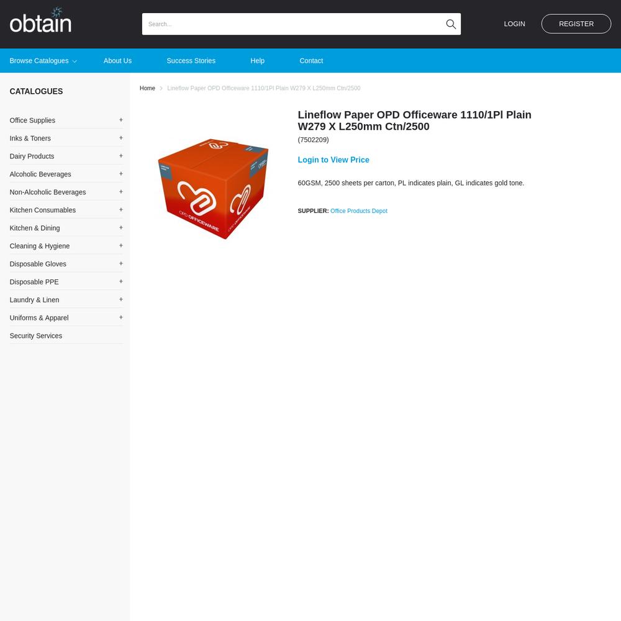This screenshot has width=621, height=621.
Task: Go to About Us
Action: pos(117,61)
